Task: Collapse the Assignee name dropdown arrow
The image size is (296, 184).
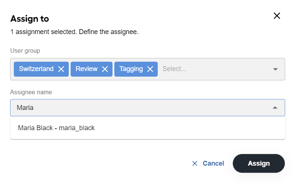Action: tap(275, 108)
